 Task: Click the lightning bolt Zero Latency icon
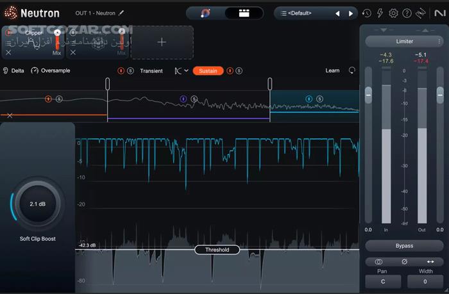point(380,13)
